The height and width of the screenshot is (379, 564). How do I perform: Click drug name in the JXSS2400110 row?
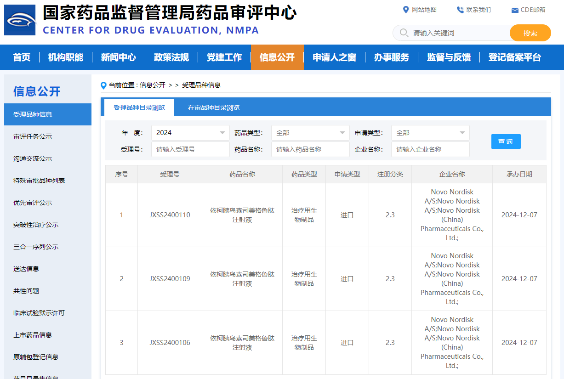pos(242,215)
